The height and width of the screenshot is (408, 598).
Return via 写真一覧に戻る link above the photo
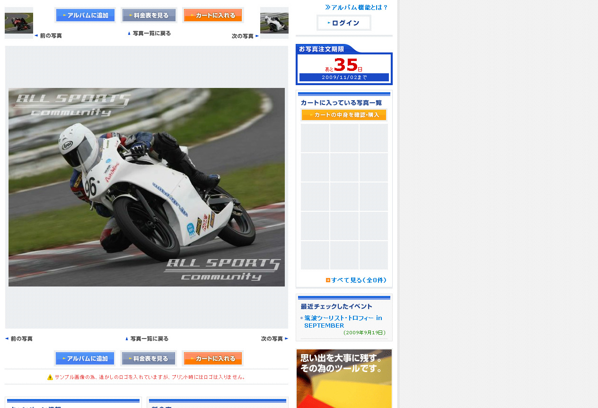tap(149, 34)
